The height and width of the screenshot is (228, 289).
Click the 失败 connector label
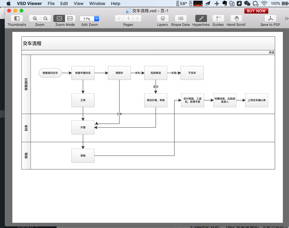point(174,73)
